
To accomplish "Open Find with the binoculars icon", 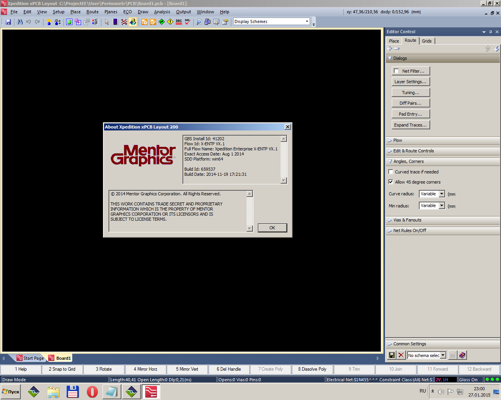I will tap(20, 22).
